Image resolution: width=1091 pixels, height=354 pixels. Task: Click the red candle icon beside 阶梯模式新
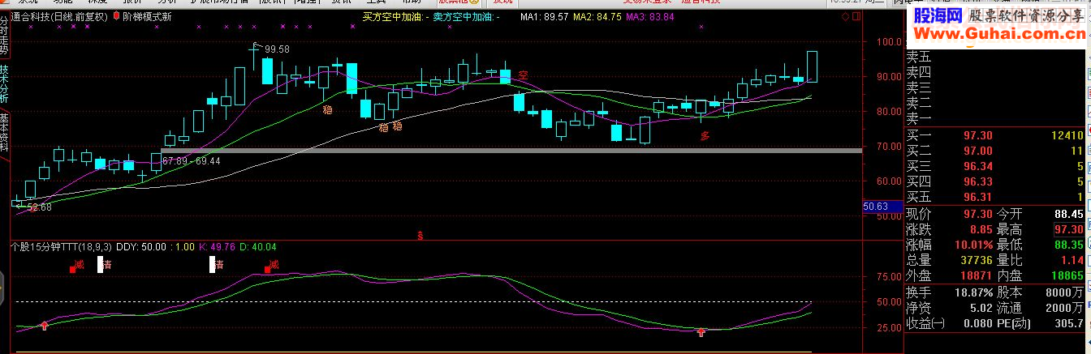pos(116,16)
